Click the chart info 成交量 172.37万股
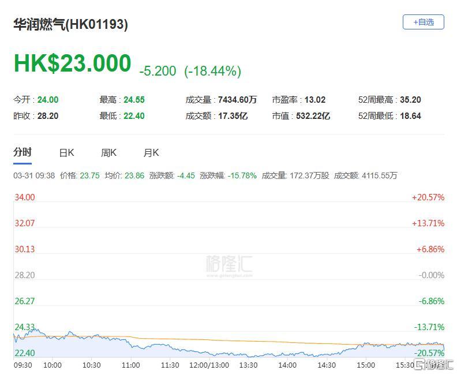 click(295, 175)
